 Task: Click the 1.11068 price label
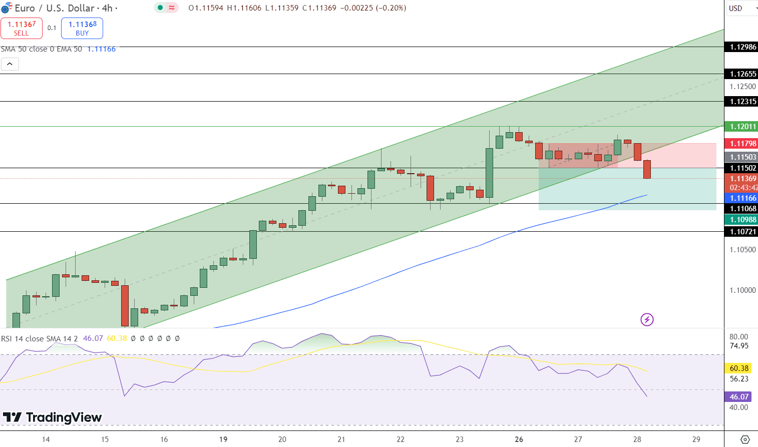click(742, 209)
